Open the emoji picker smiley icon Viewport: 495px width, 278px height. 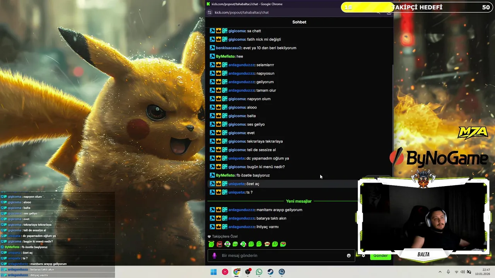[349, 256]
